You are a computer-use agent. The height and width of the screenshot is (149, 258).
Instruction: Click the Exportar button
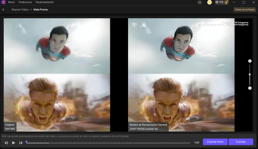tap(241, 142)
